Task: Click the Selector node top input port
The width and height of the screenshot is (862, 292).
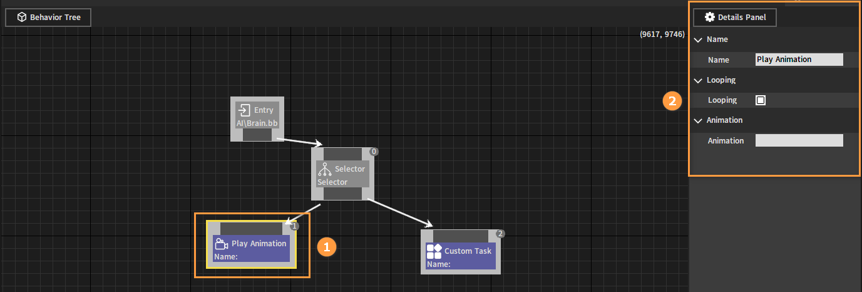Action: [x=343, y=154]
